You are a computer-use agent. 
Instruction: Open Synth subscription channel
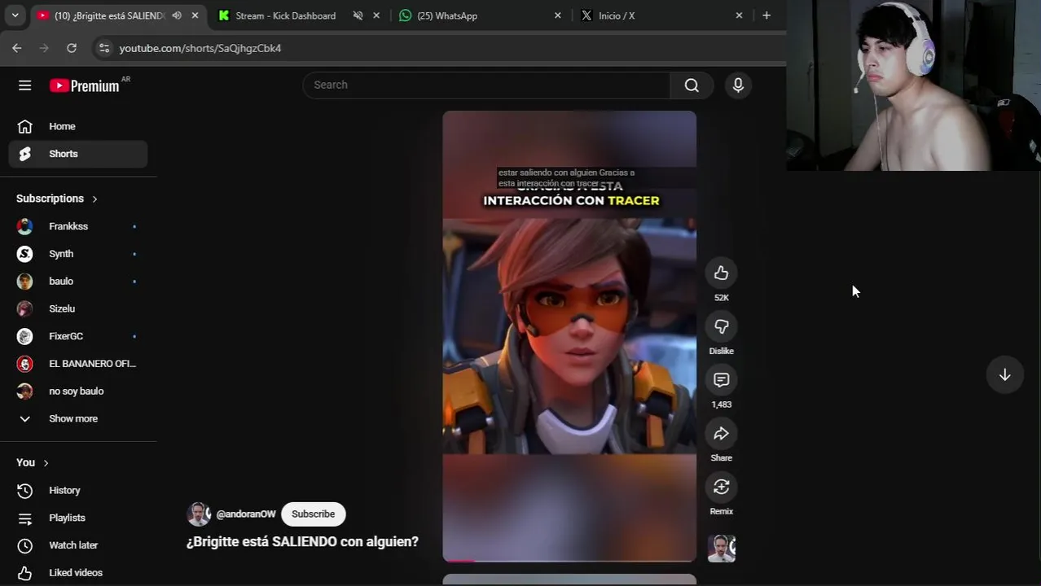pyautogui.click(x=78, y=254)
